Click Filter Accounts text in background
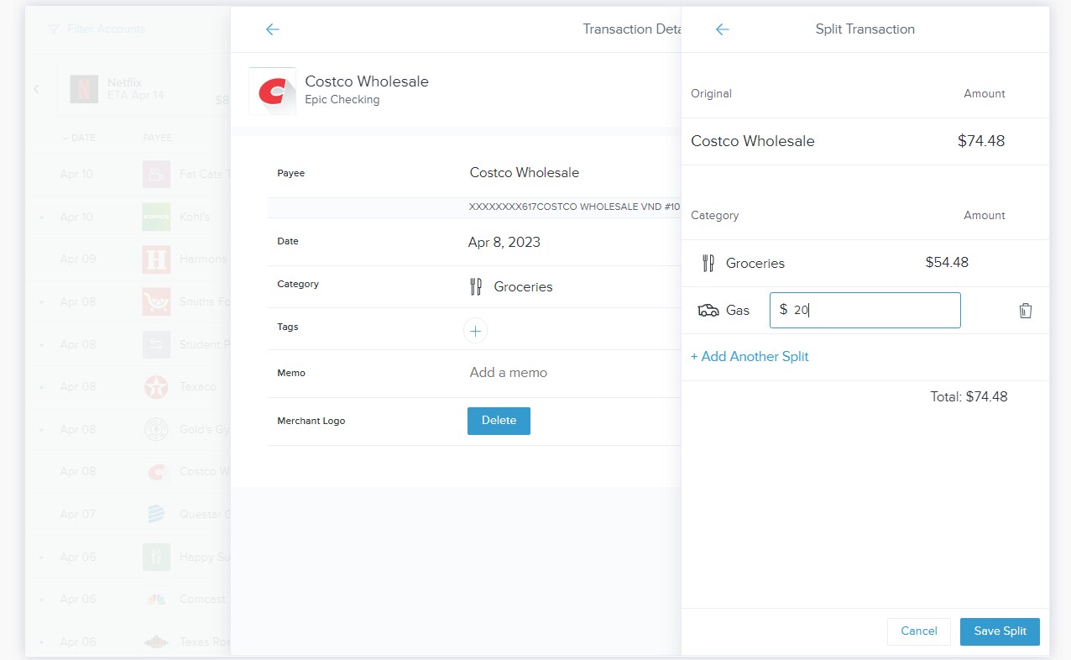The width and height of the screenshot is (1071, 660). tap(107, 29)
